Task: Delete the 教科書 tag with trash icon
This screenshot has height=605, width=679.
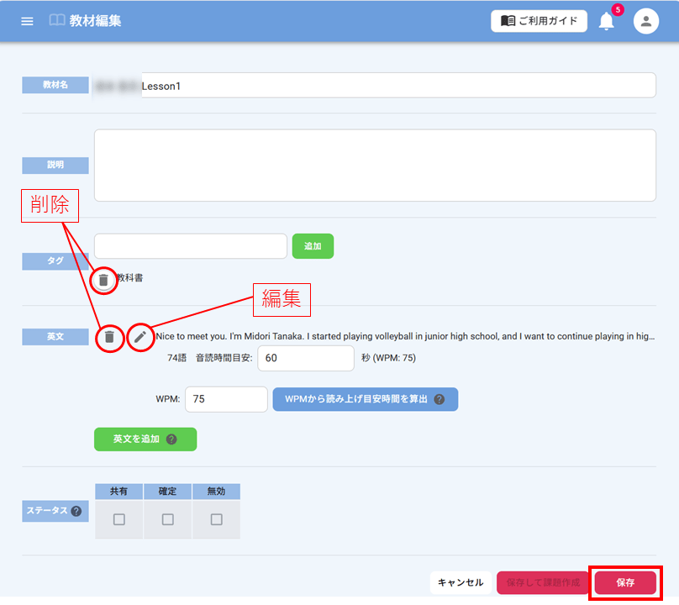Action: click(103, 280)
